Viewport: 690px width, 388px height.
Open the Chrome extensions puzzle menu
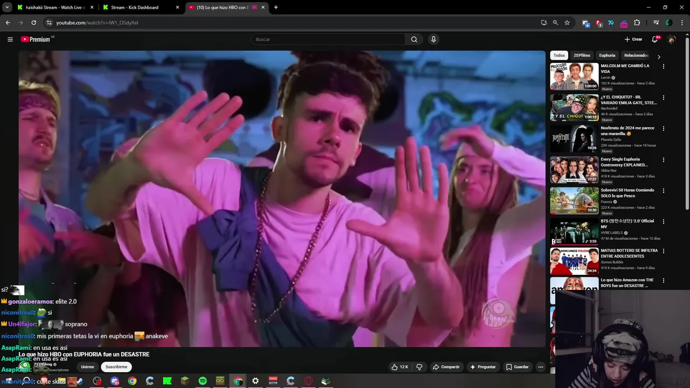point(637,23)
